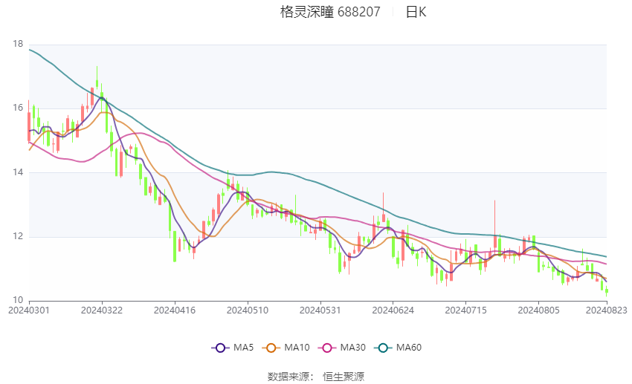Click the 数据来源 label
This screenshot has width=632, height=384.
pyautogui.click(x=288, y=377)
